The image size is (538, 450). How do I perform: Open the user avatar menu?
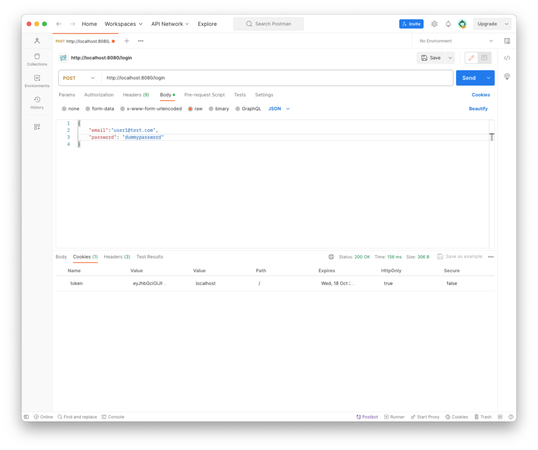[x=462, y=24]
